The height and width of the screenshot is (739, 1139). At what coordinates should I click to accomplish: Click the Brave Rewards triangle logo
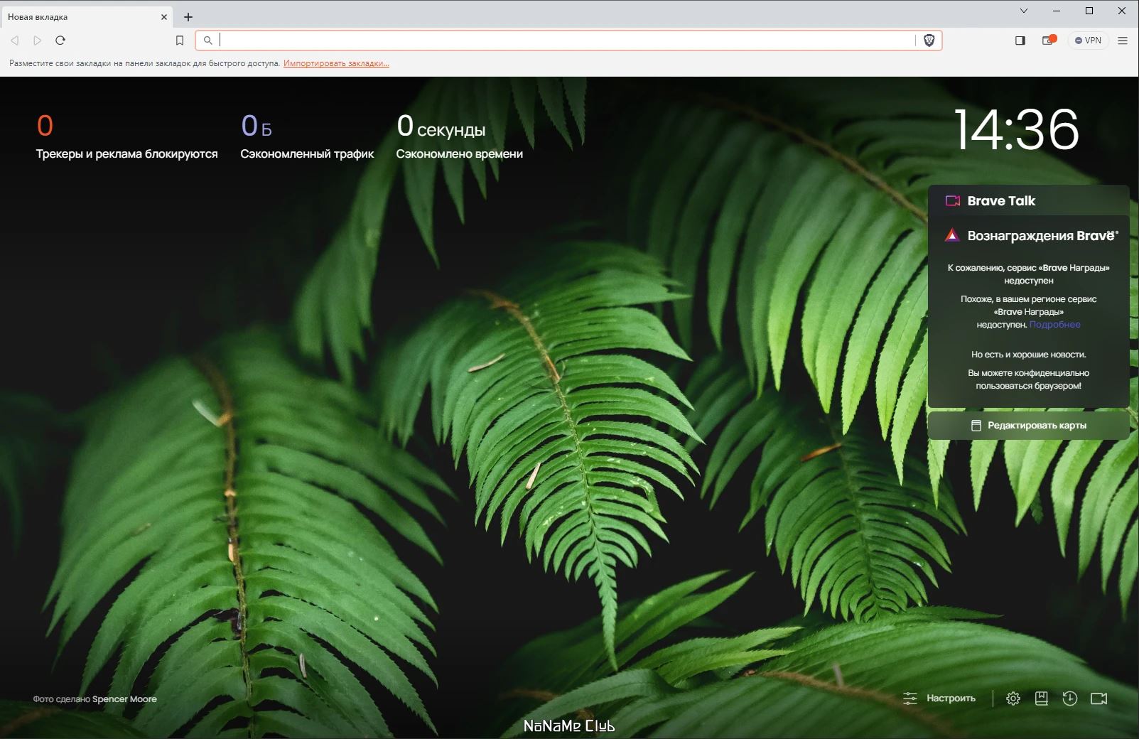(952, 235)
